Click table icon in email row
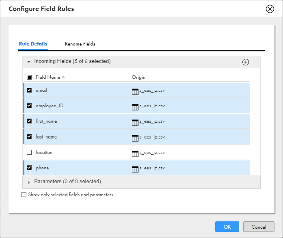Viewport: 283px width, 238px height. 135,91
